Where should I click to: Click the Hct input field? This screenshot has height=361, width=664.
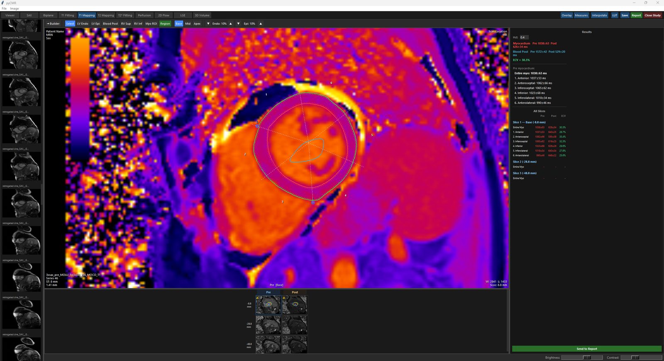click(x=524, y=37)
